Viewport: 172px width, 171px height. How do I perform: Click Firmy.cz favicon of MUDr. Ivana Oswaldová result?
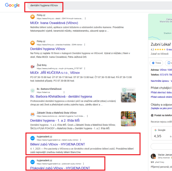tap(32, 17)
